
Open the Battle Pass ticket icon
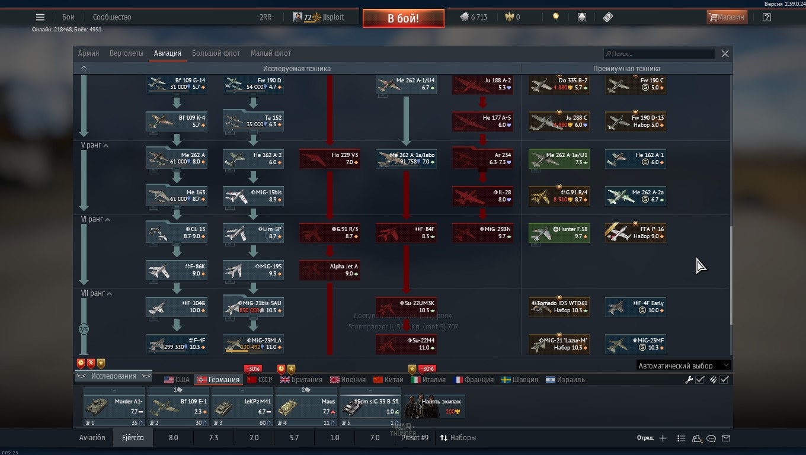coord(608,17)
